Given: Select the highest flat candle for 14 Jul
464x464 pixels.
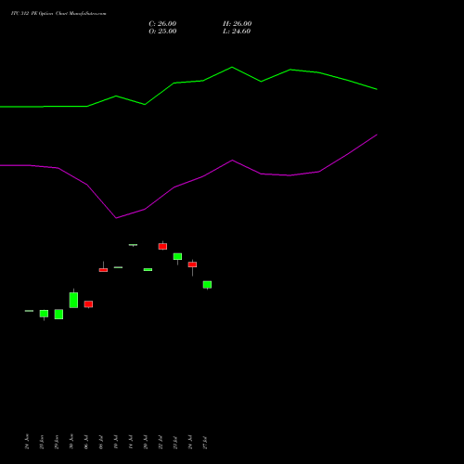Looking at the screenshot, I should (133, 245).
